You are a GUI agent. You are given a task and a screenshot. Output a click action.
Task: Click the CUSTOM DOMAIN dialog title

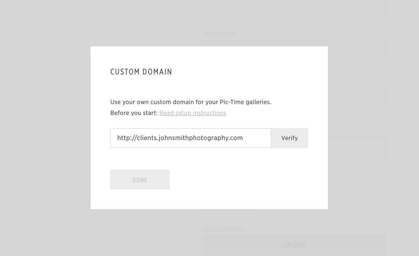(141, 72)
